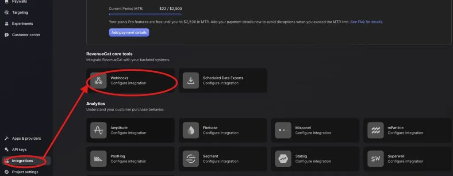The width and height of the screenshot is (453, 176).
Task: Navigate to Experiments section
Action: 23,24
